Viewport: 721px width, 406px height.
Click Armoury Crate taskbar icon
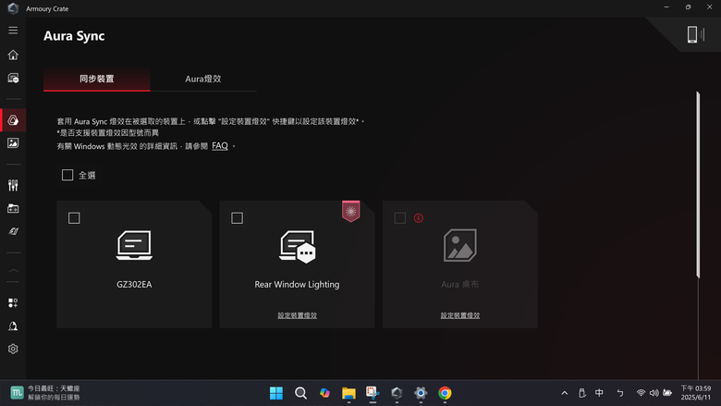(x=397, y=393)
